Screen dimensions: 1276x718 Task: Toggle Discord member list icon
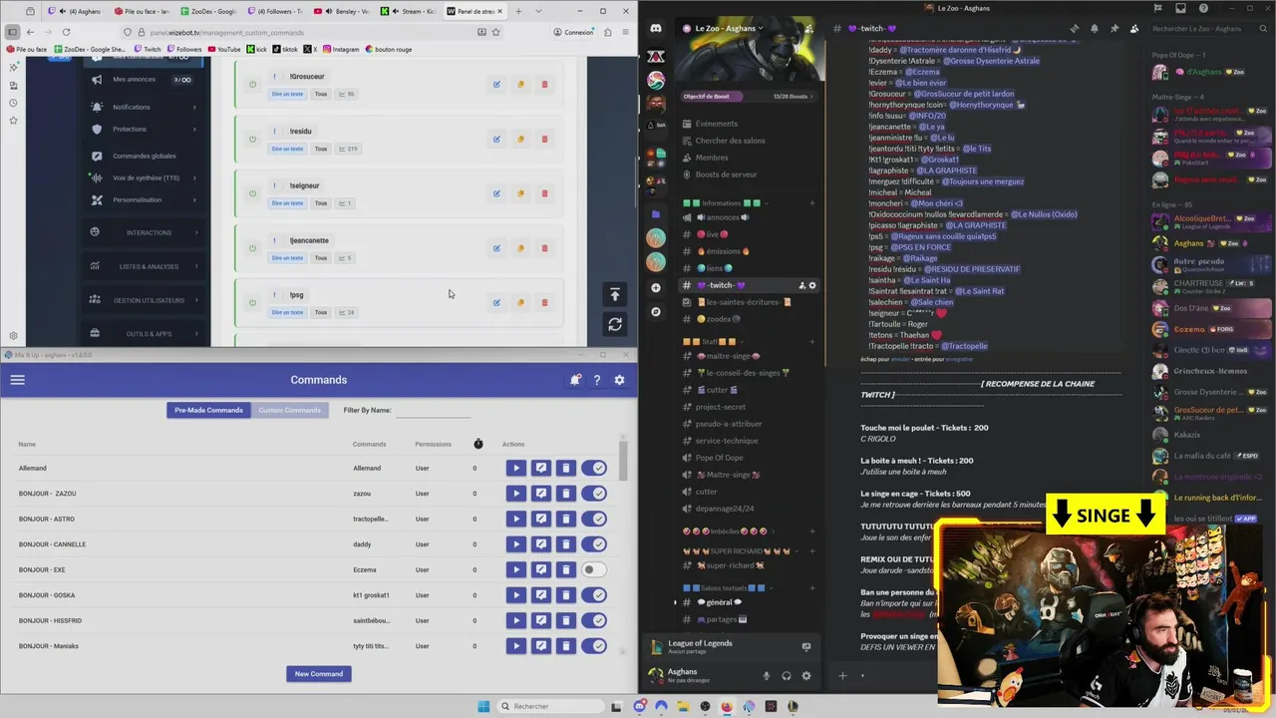pyautogui.click(x=1134, y=29)
